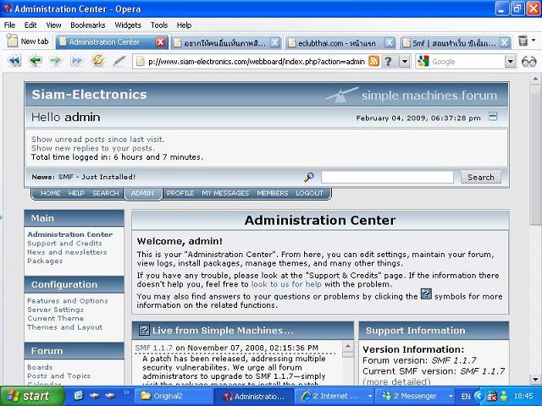This screenshot has height=406, width=542.
Task: Click the Fast Forward navigation icon
Action: pyautogui.click(x=77, y=61)
